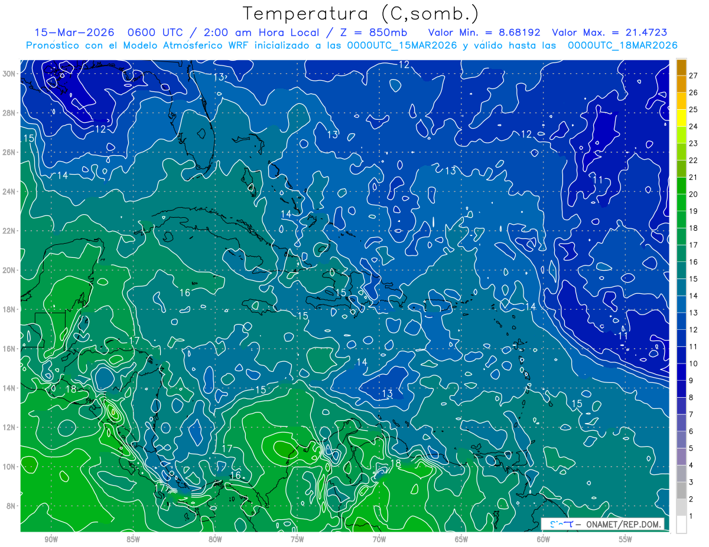Screen dimensions: 709x547
Task: Click the 85W longitude axis label
Action: pos(133,539)
